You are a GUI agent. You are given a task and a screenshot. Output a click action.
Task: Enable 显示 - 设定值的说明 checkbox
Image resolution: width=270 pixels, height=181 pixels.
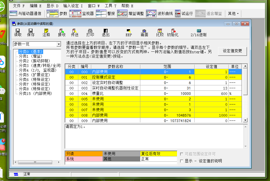point(182,161)
